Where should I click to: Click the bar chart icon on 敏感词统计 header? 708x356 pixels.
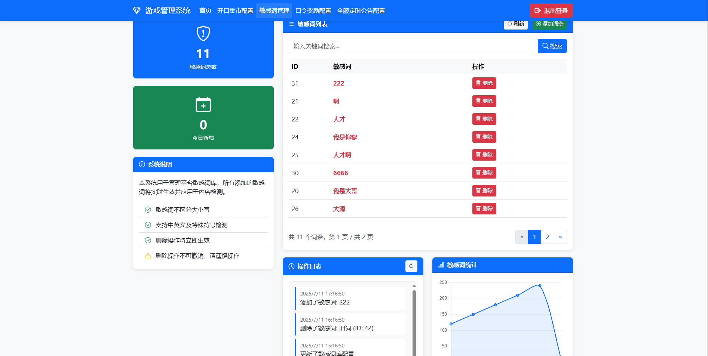(441, 265)
